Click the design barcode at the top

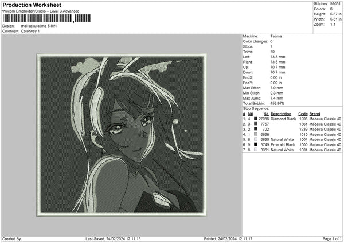click(x=46, y=18)
